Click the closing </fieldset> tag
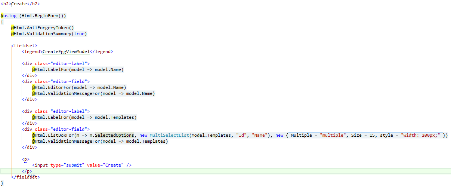451x189 pixels. click(26, 177)
